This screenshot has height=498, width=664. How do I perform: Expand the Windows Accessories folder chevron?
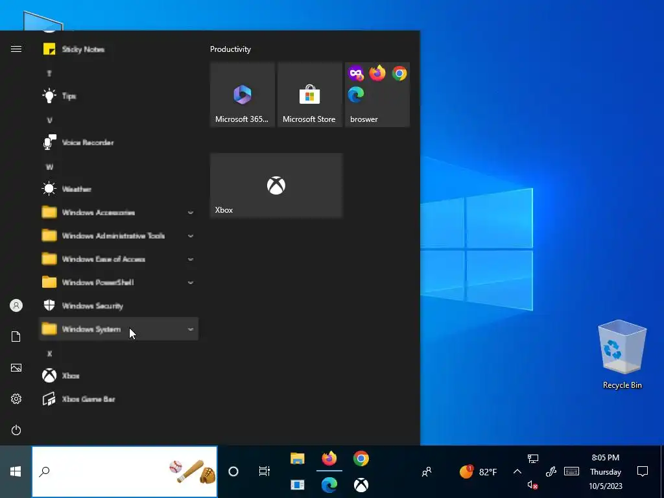pos(191,213)
